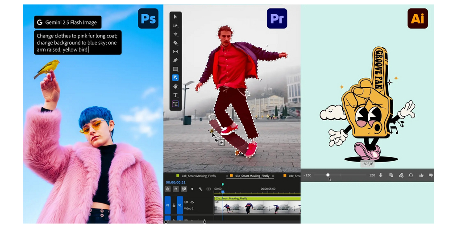Viewport: 457px width, 228px height.
Task: Click the rotation slider handle in Illustrator
Action: tap(328, 175)
